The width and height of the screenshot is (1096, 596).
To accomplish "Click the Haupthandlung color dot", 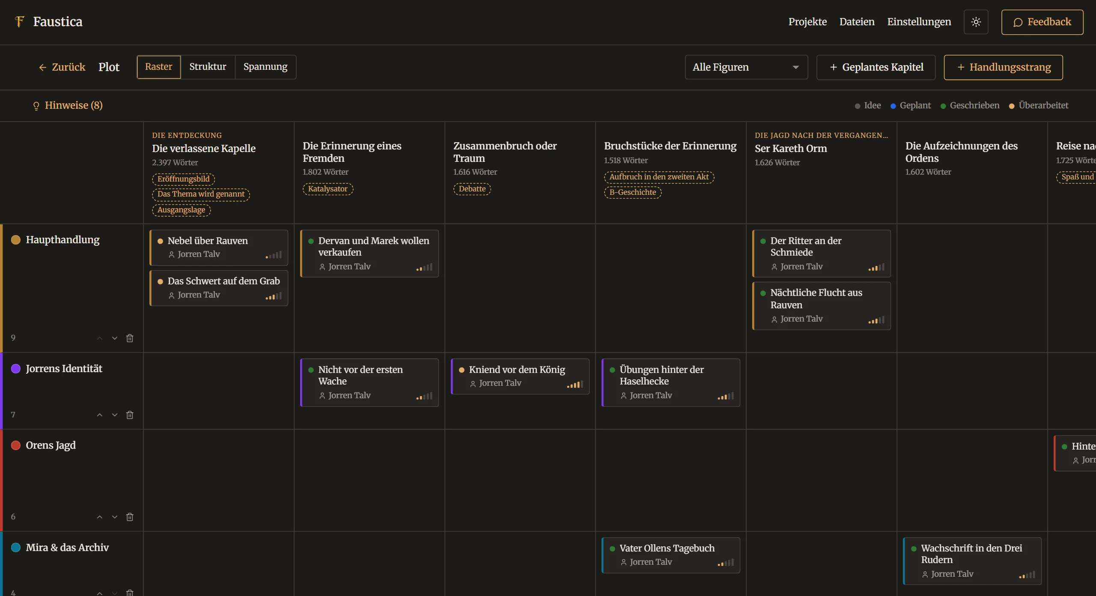I will pyautogui.click(x=16, y=240).
